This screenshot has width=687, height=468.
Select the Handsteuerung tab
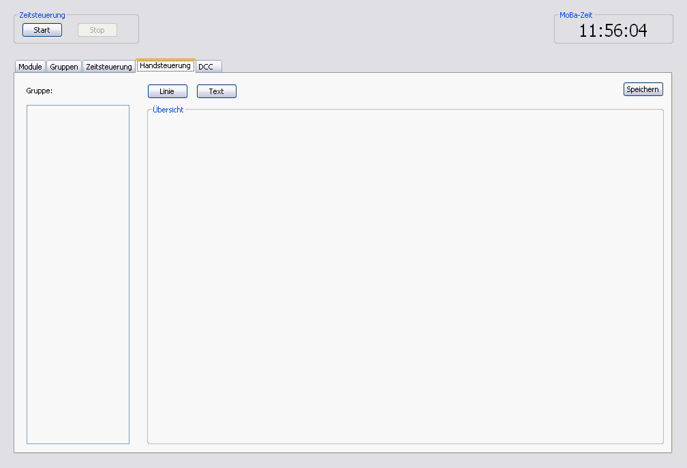[x=165, y=65]
